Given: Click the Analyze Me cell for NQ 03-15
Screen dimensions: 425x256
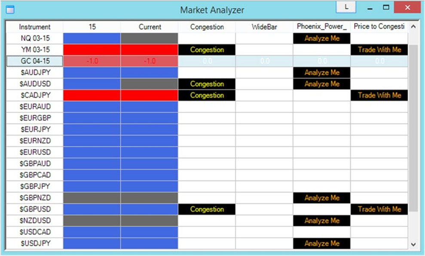Looking at the screenshot, I should click(x=322, y=38).
